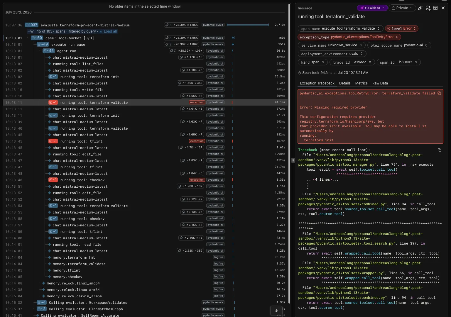Click the pydantic-evals tag on evaluate row

(x=213, y=25)
